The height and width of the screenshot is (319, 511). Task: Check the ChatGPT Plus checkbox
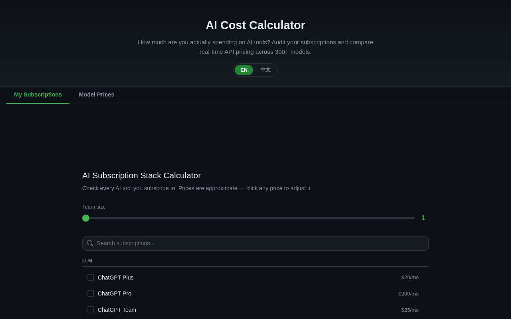(x=90, y=278)
